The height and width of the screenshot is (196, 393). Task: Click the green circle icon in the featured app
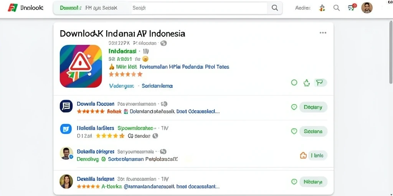point(294,83)
